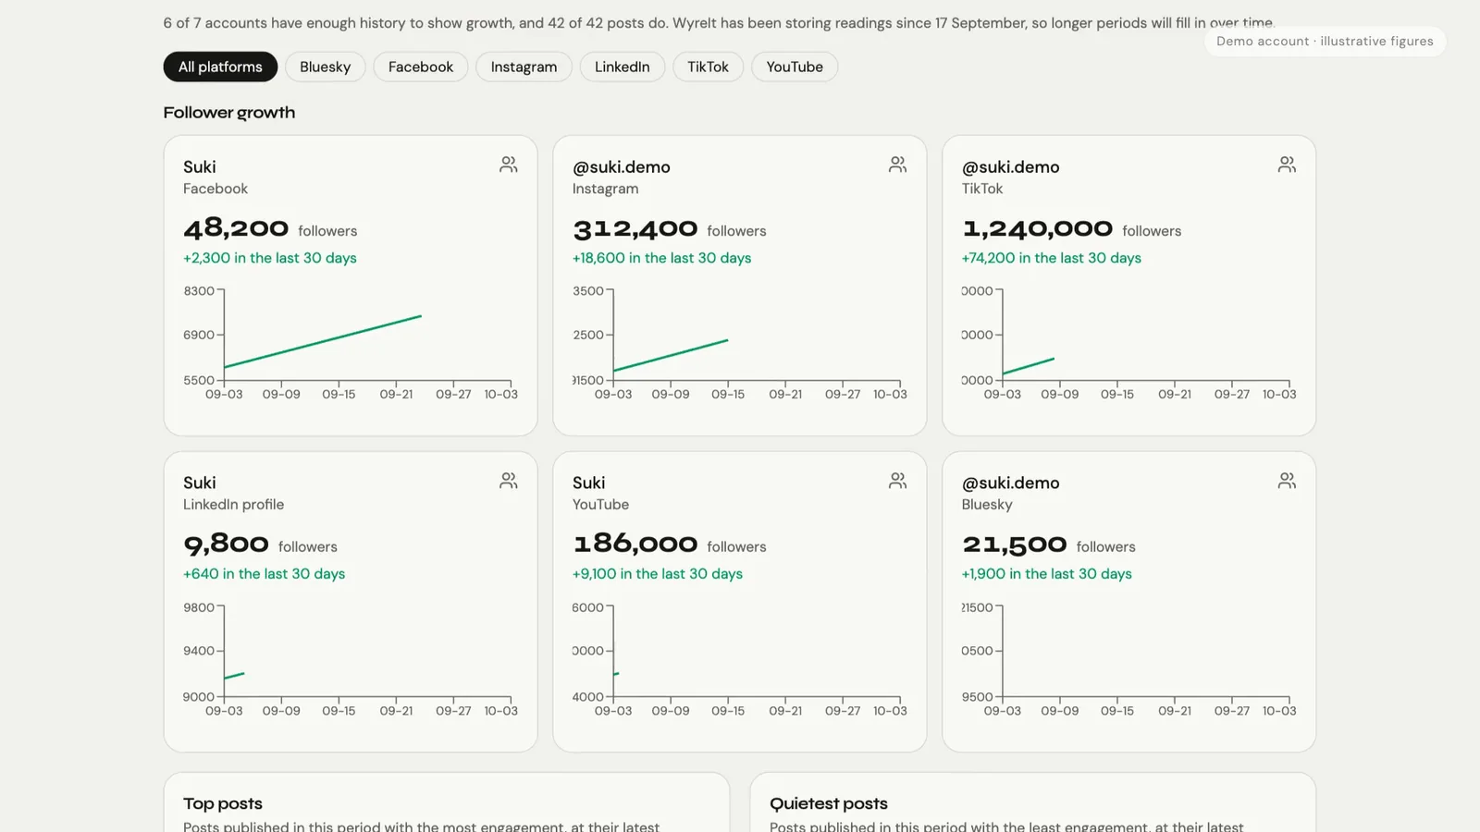Screen dimensions: 1480x832
Task: Click the followers icon on LinkedIn profile card
Action: (509, 481)
